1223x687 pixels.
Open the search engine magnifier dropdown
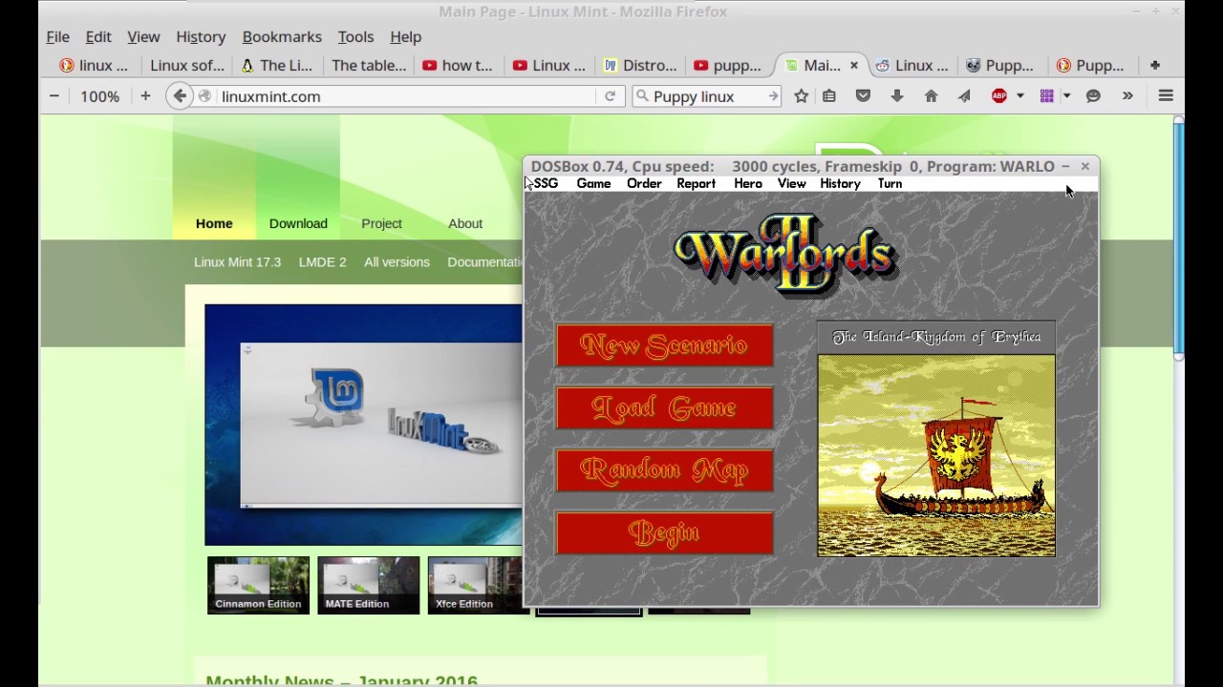tap(642, 96)
